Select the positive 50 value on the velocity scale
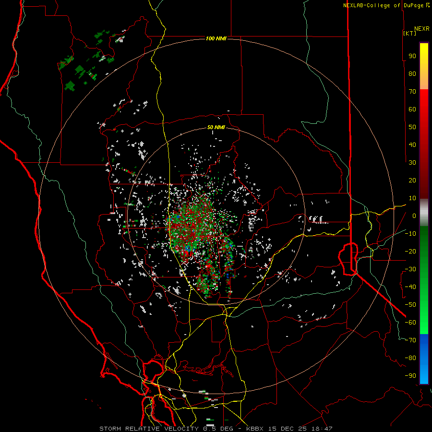432x432 pixels. coord(412,127)
